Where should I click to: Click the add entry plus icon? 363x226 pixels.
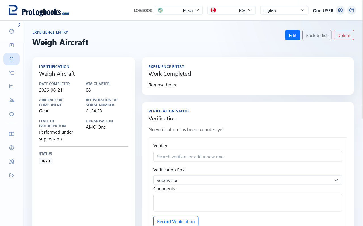point(12,45)
